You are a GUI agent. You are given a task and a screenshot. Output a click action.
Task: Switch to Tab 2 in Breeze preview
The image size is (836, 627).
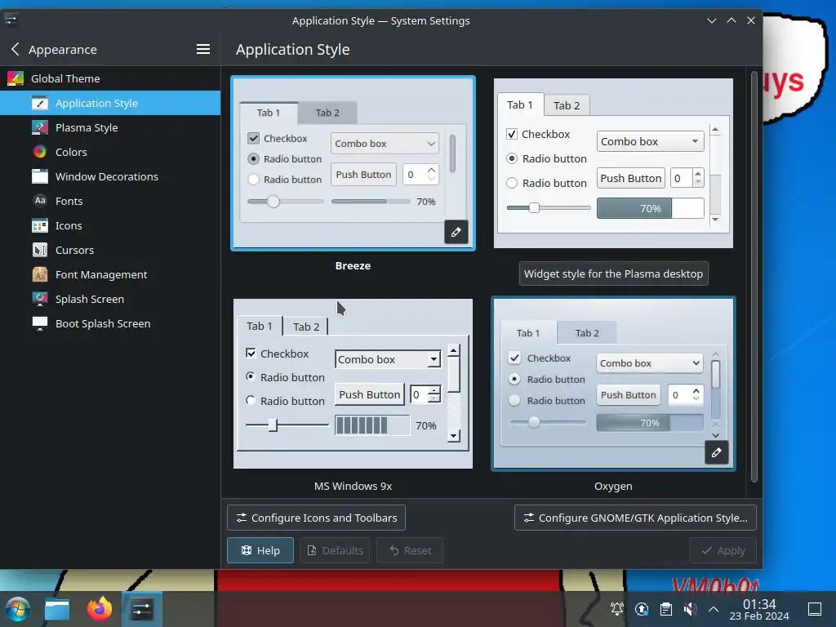(x=327, y=113)
